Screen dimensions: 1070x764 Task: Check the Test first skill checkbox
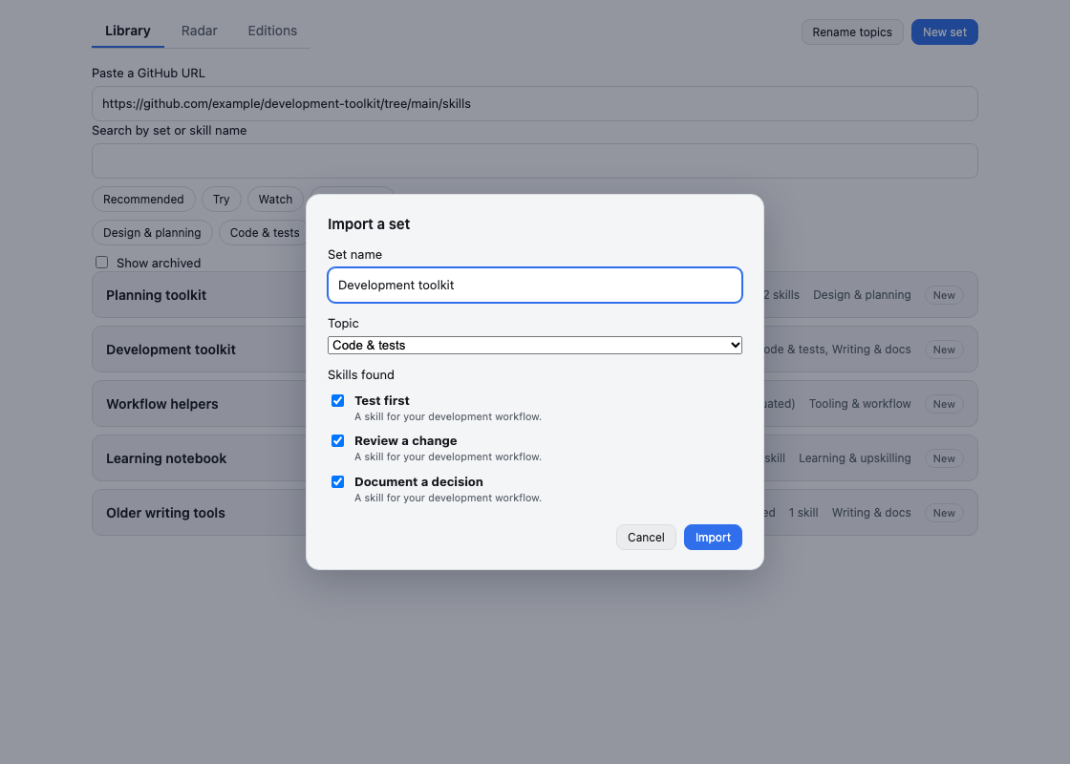tap(338, 400)
